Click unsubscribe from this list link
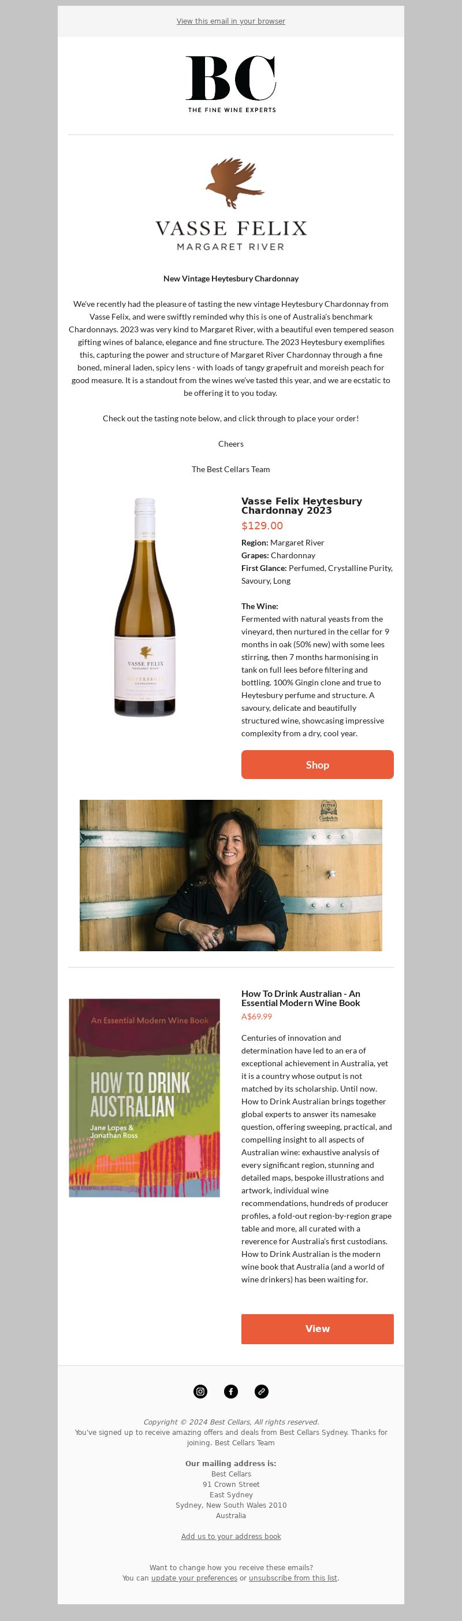This screenshot has height=1621, width=462. pyautogui.click(x=293, y=1578)
